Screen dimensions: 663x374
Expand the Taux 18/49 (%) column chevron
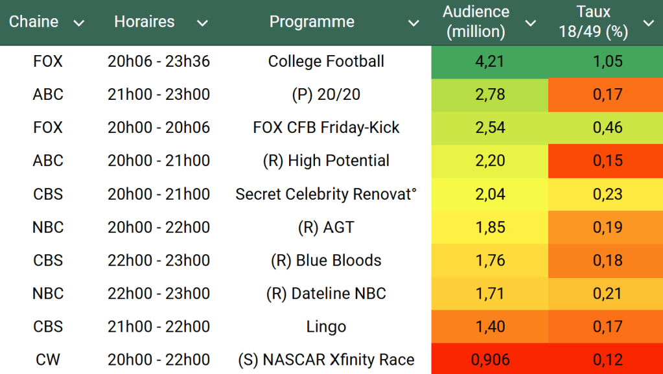tap(648, 23)
